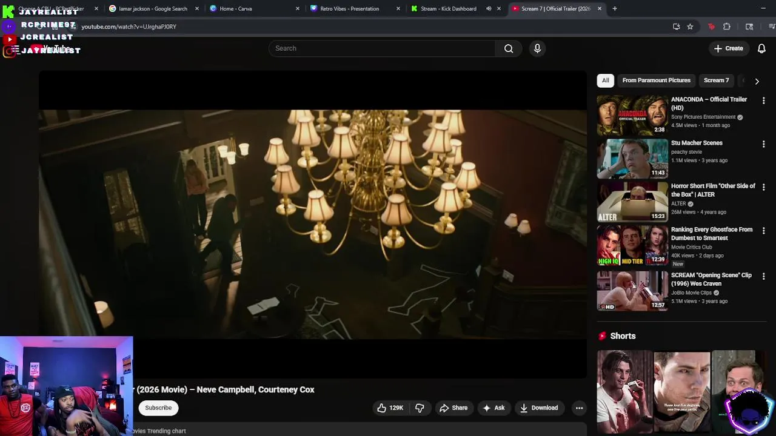776x436 pixels.
Task: Dislike the video with thumbs down
Action: (420, 408)
